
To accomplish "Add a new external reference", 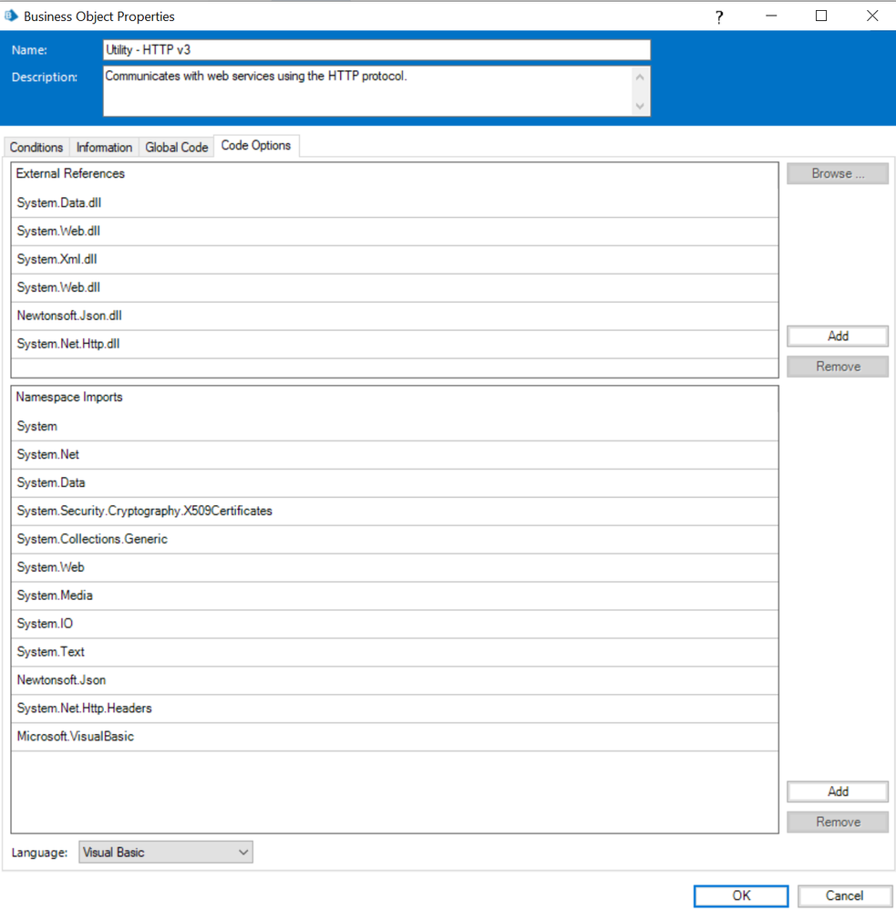I will click(x=838, y=336).
